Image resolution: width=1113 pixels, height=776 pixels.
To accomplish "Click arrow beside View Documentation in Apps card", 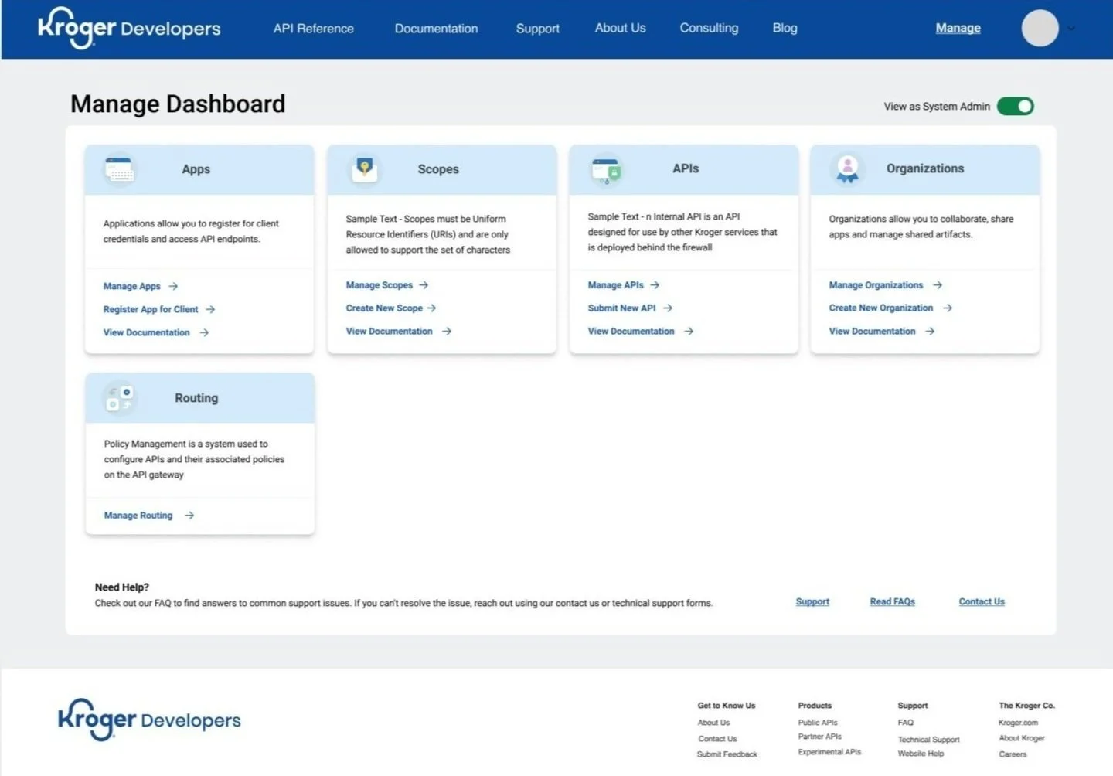I will [x=204, y=332].
